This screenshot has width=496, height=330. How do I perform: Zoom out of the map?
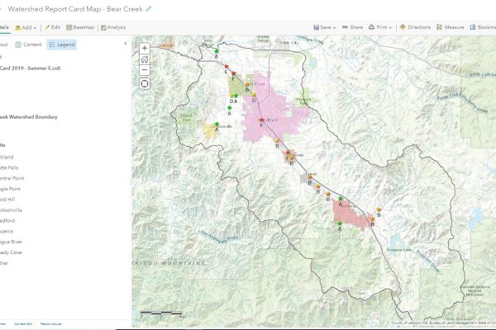tap(145, 70)
